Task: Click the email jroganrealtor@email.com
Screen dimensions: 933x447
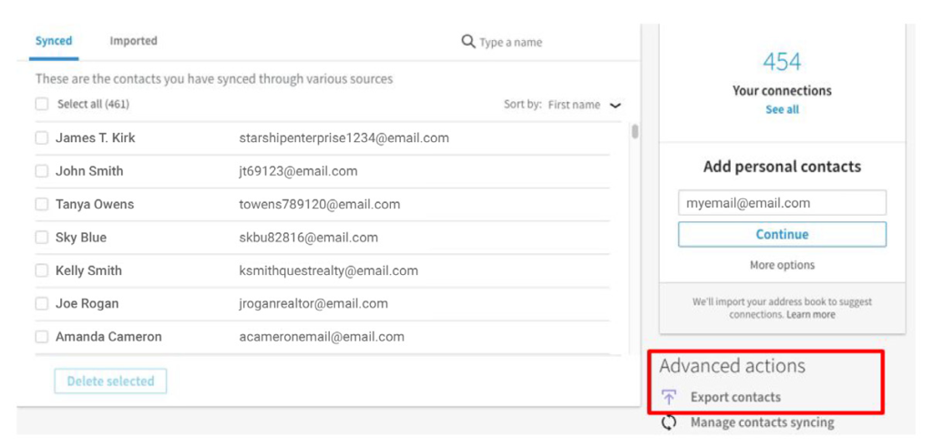Action: click(313, 304)
